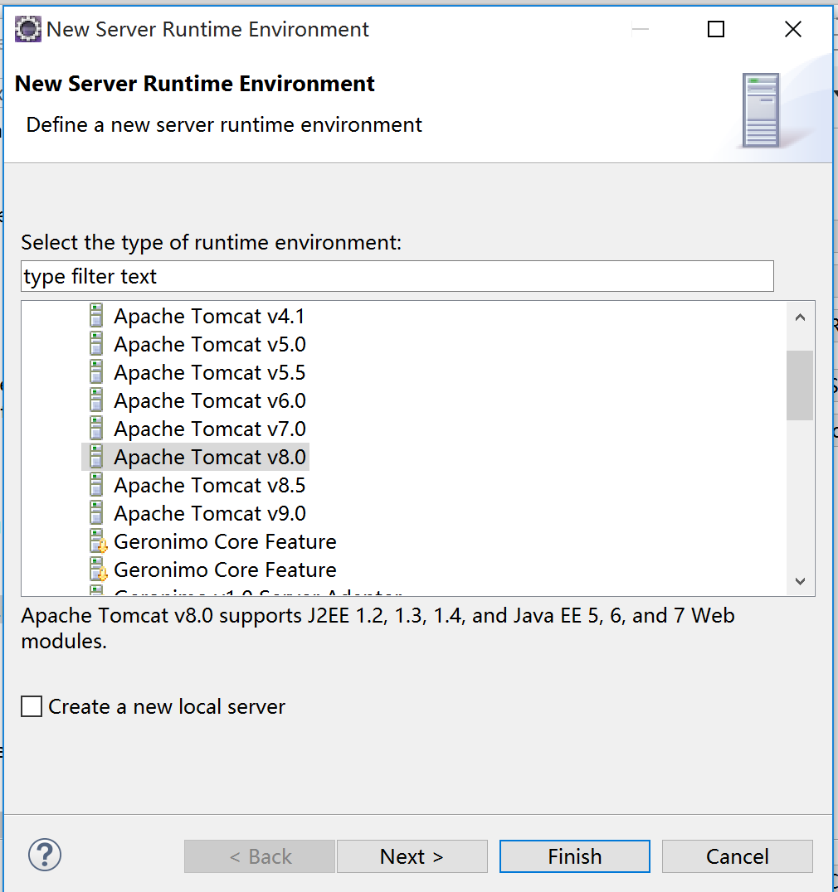
Task: Select Apache Tomcat v8.5 runtime
Action: point(209,485)
